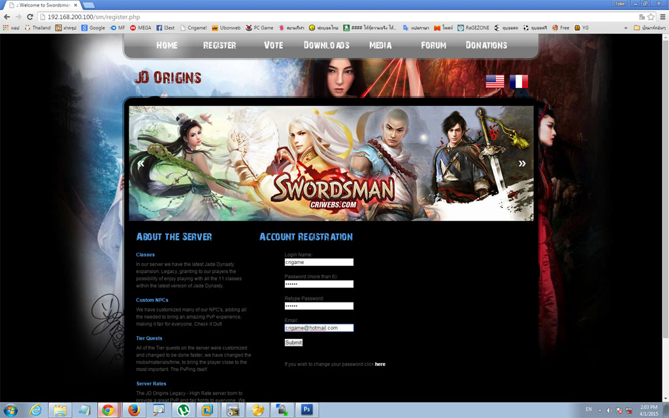Focus the Login Name field
The image size is (669, 418).
tap(319, 263)
